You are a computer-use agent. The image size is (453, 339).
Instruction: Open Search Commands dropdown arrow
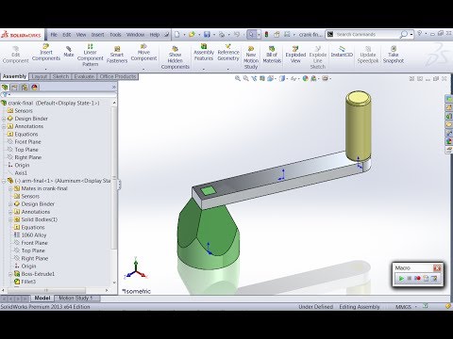click(x=411, y=35)
